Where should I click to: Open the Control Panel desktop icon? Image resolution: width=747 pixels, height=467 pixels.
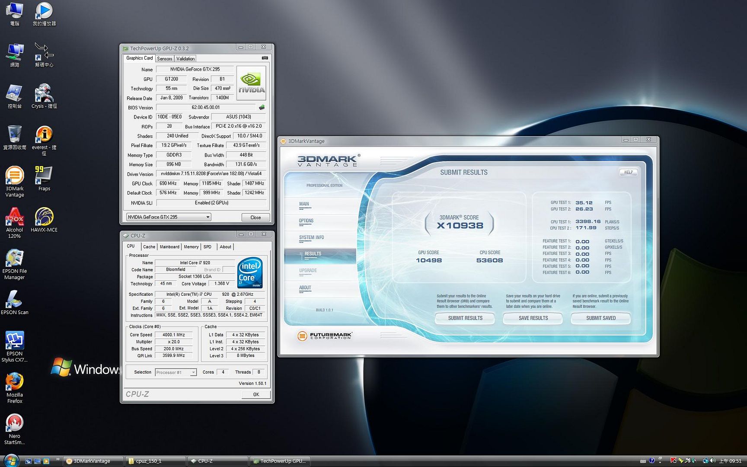click(x=15, y=96)
